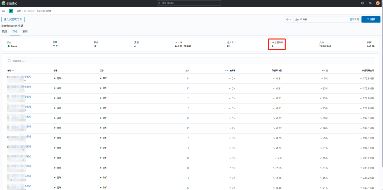Click the 显示日期 link in the time bar
The height and width of the screenshot is (190, 383).
pyautogui.click(x=354, y=19)
